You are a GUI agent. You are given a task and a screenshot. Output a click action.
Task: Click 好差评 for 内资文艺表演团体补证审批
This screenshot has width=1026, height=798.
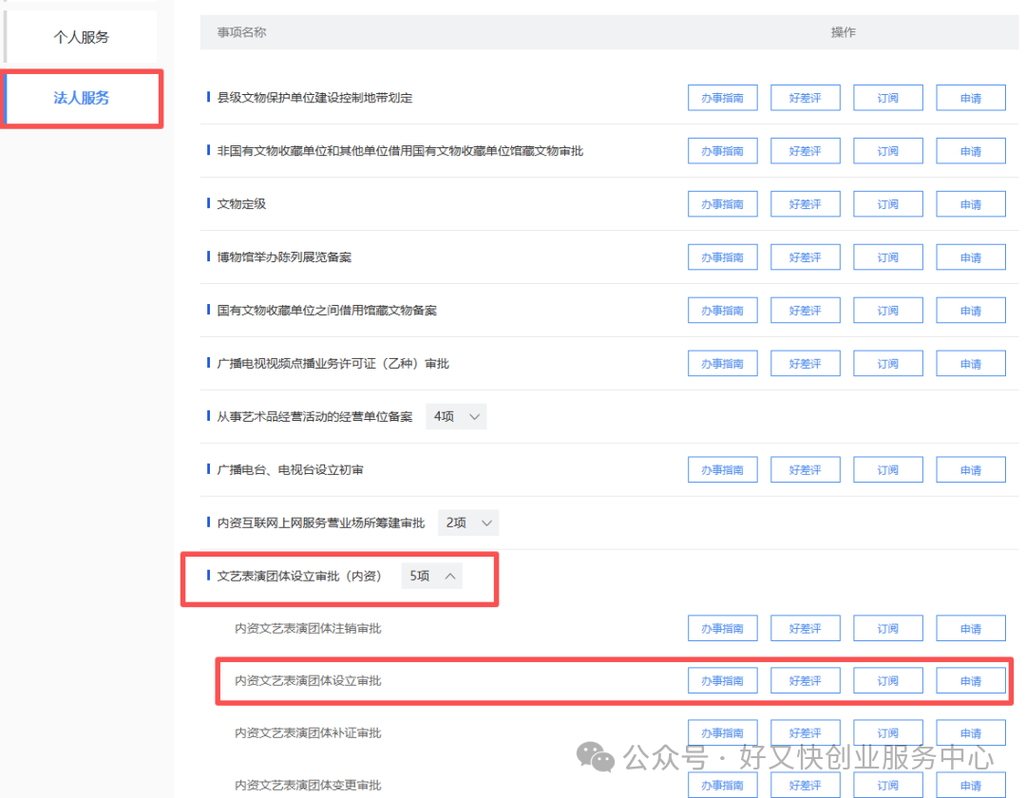tap(806, 732)
